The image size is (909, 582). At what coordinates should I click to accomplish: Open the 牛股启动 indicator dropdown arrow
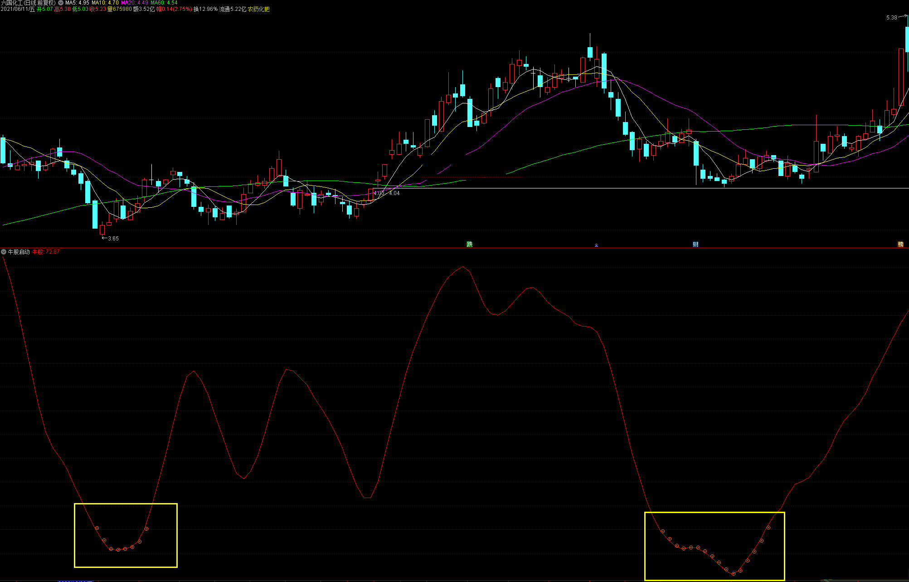pyautogui.click(x=4, y=252)
